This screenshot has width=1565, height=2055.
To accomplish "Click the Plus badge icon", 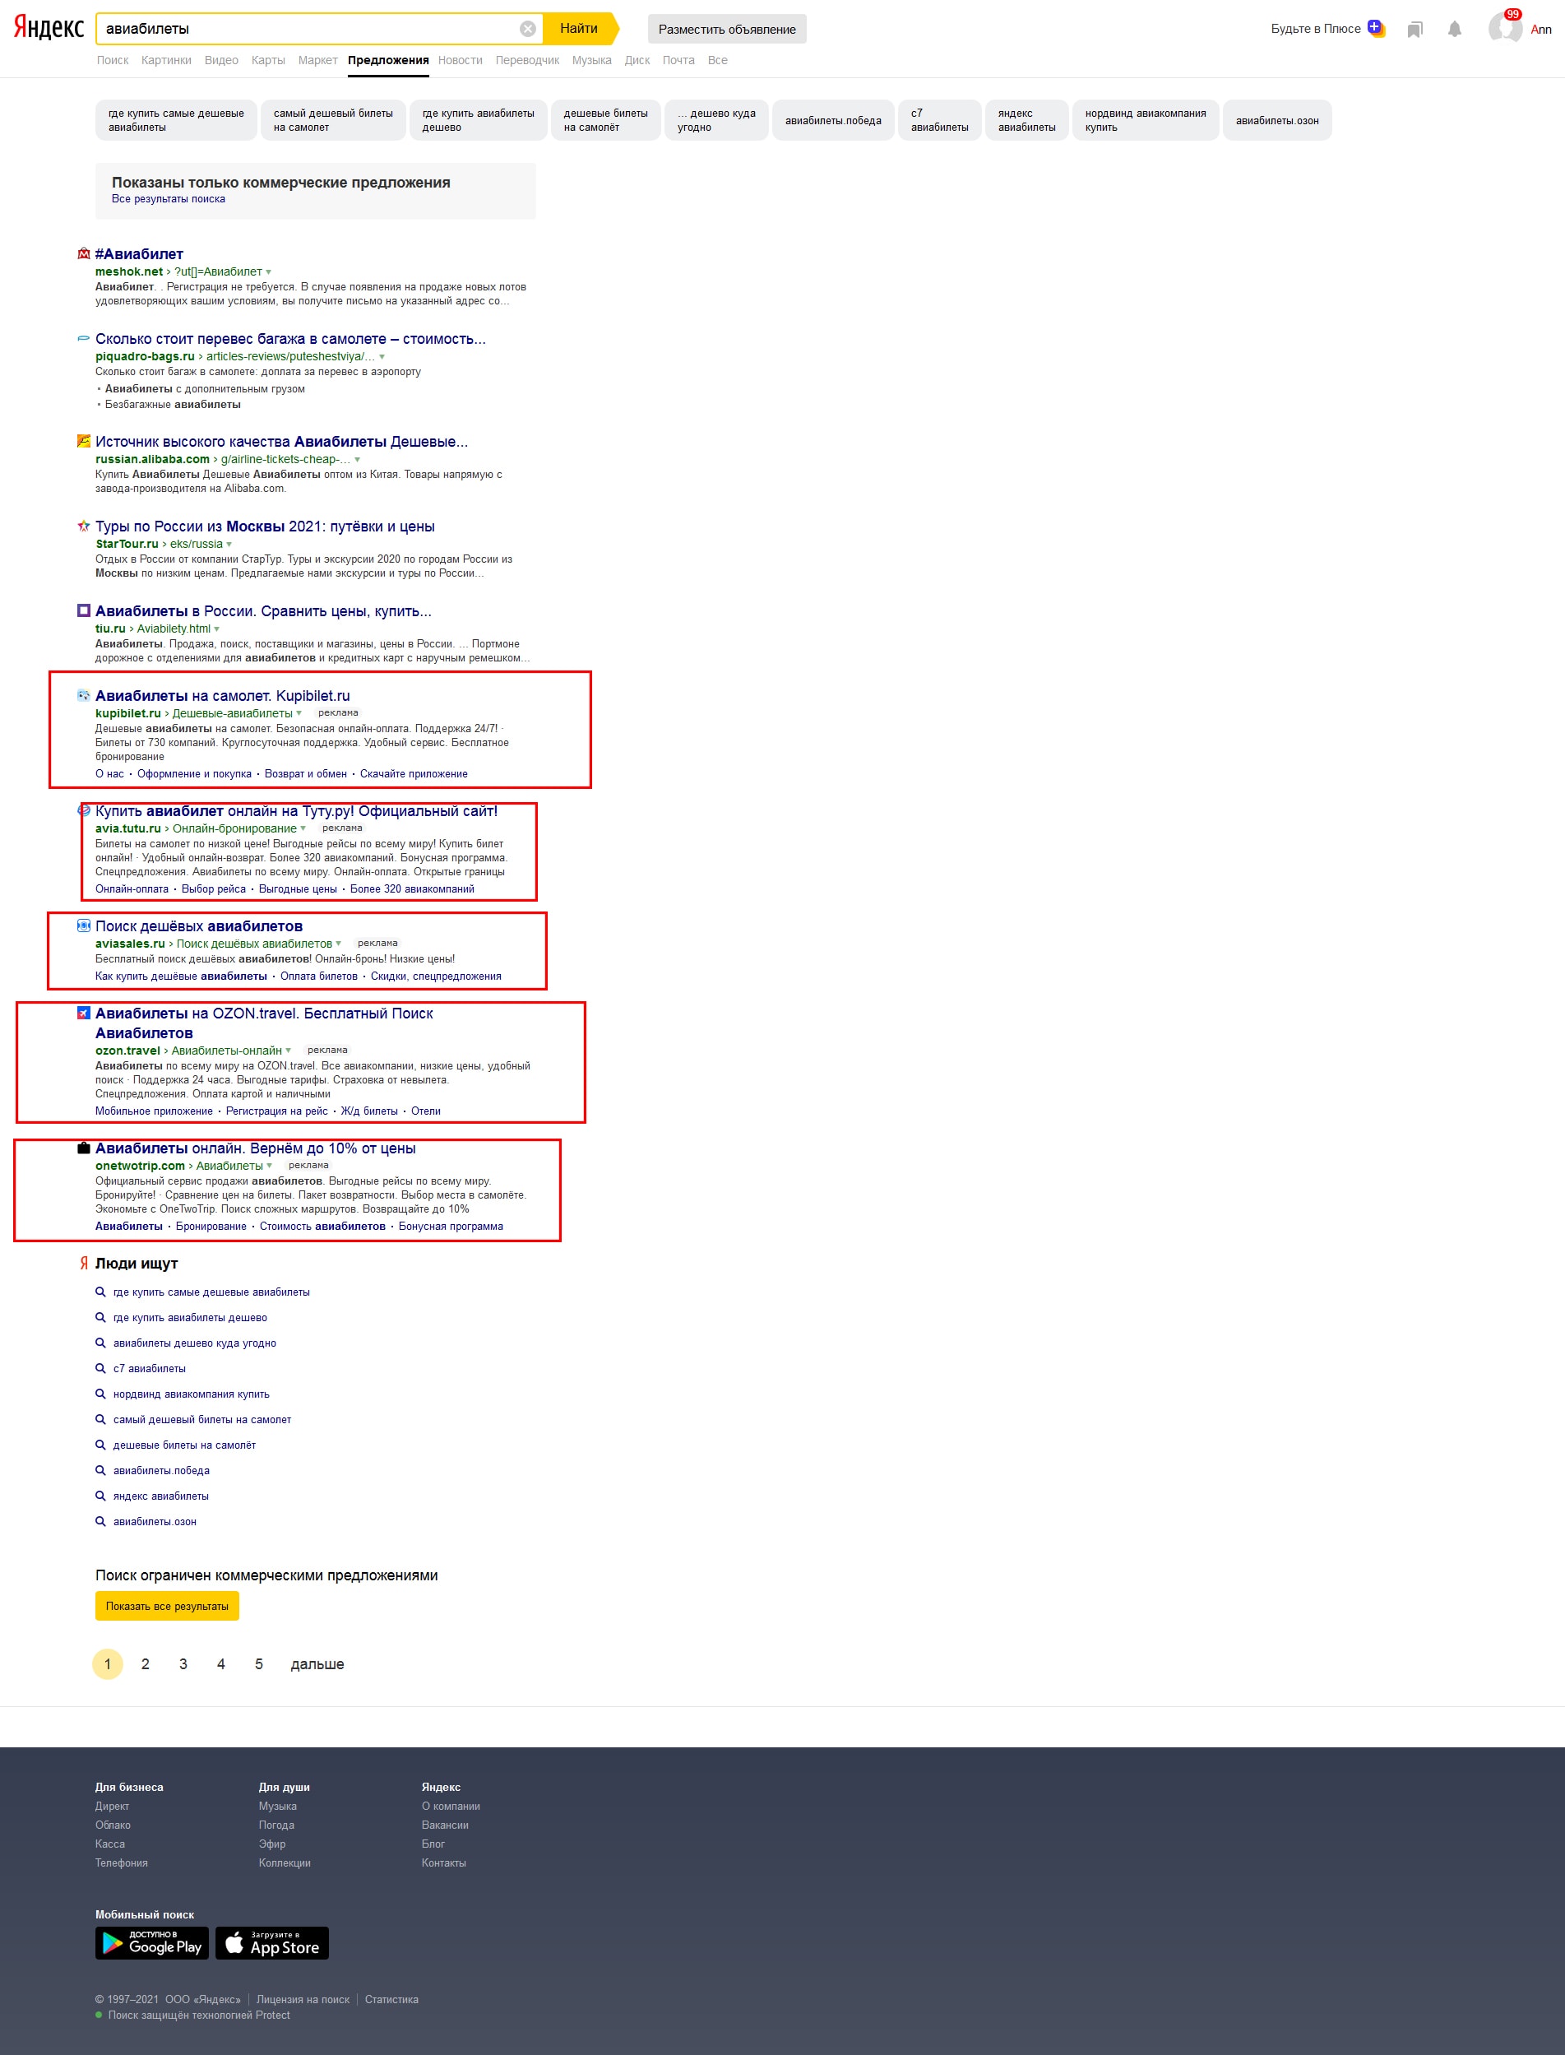I will point(1375,28).
